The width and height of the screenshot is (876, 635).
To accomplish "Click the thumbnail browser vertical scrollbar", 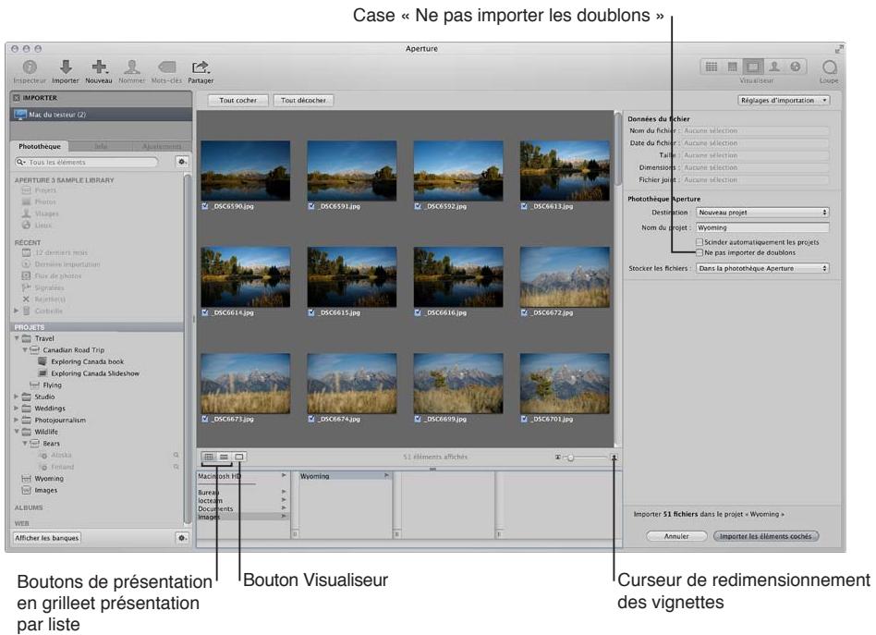I will pyautogui.click(x=618, y=150).
